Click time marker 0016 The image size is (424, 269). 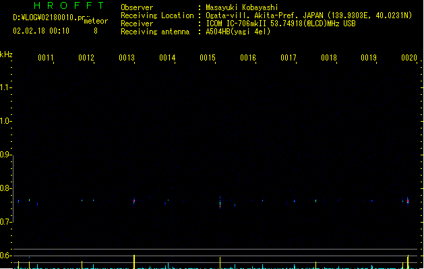(248, 58)
